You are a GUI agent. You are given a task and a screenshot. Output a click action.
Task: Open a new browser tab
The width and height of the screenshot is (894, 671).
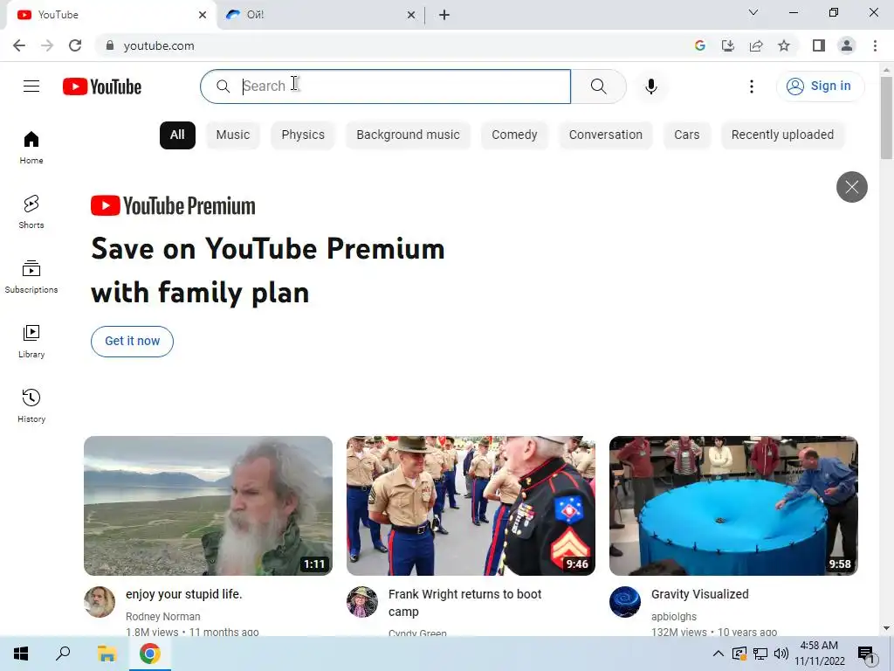[444, 15]
